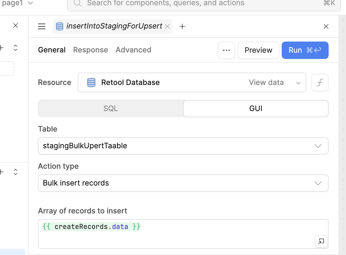Close the query editor panel

tap(326, 26)
